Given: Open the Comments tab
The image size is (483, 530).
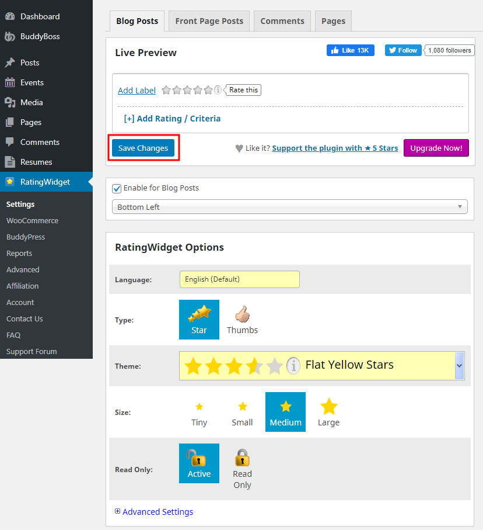Looking at the screenshot, I should [282, 20].
